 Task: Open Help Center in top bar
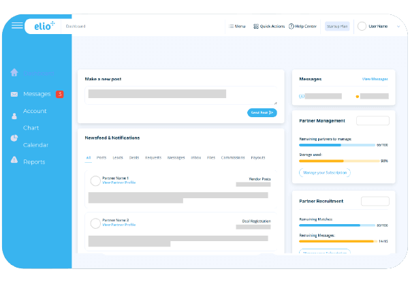(x=302, y=26)
